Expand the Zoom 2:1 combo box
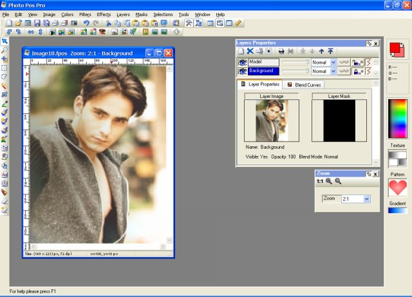Image resolution: width=412 pixels, height=297 pixels. (x=367, y=199)
